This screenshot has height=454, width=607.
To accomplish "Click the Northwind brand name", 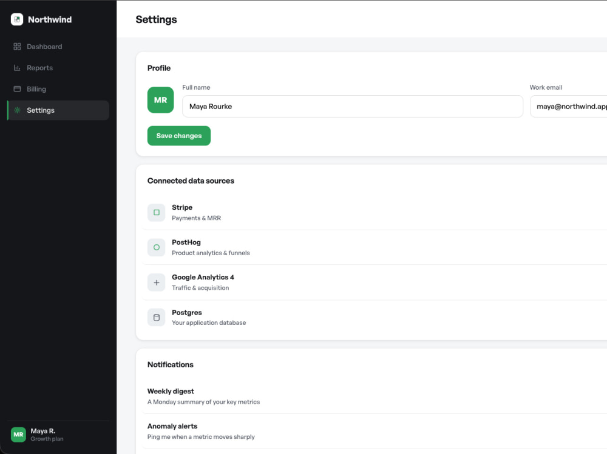I will pos(50,19).
